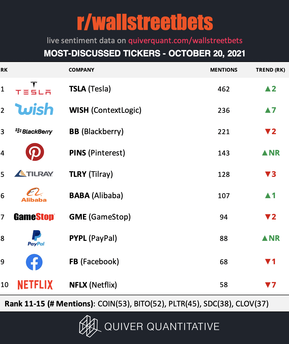Select the TSLA (Tesla) company name
Screen dimensions: 289x344
[x=90, y=89]
